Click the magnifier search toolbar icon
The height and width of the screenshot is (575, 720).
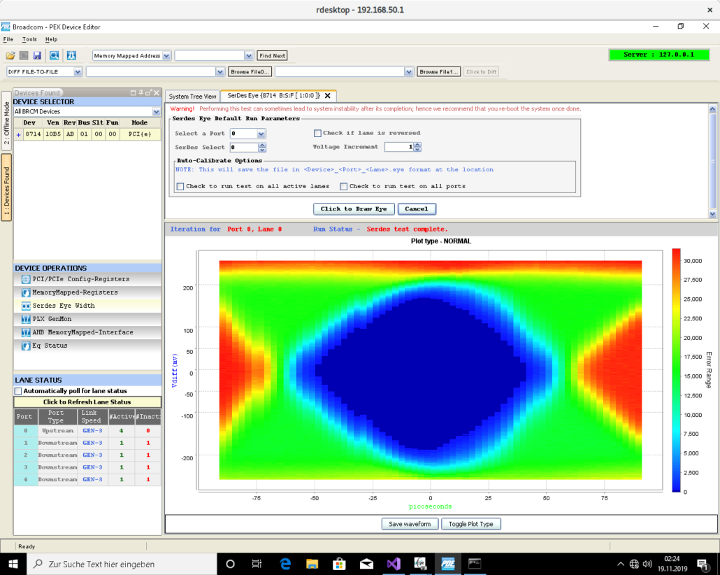click(x=54, y=55)
